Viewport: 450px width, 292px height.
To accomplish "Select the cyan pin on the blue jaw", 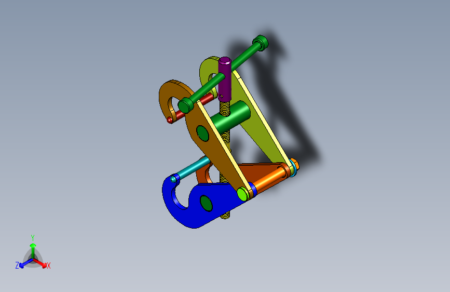I will pyautogui.click(x=190, y=169).
